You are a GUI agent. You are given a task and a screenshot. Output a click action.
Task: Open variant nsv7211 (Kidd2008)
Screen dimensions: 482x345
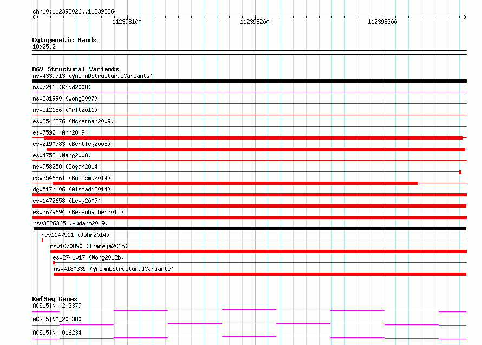pos(62,87)
